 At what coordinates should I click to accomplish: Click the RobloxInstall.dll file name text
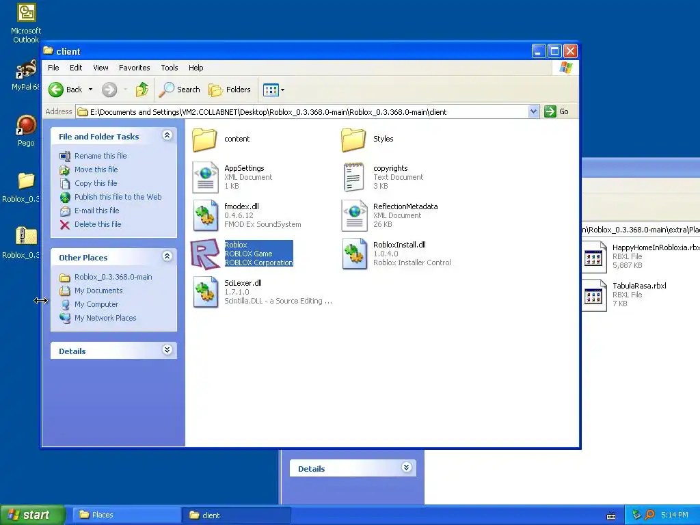[x=399, y=245]
